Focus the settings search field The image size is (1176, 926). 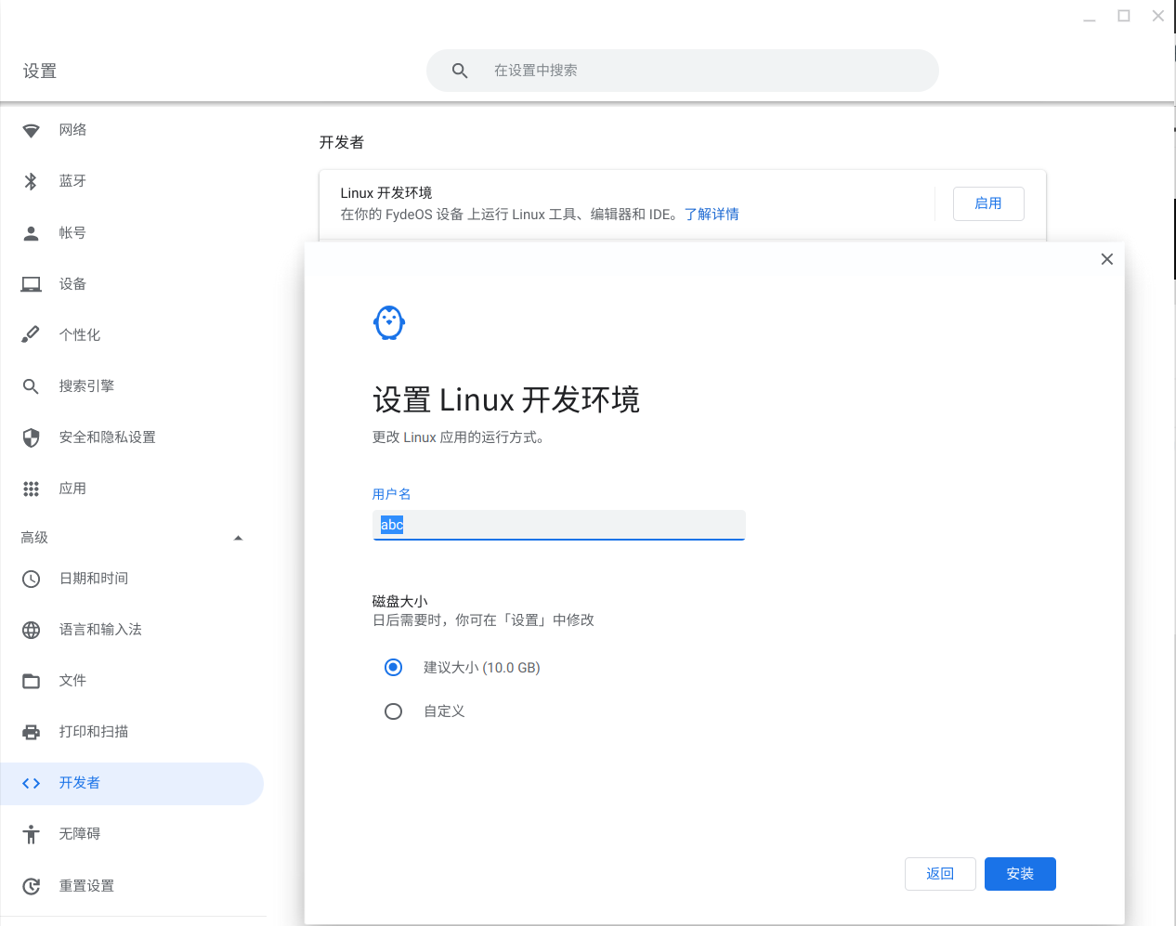pos(683,71)
